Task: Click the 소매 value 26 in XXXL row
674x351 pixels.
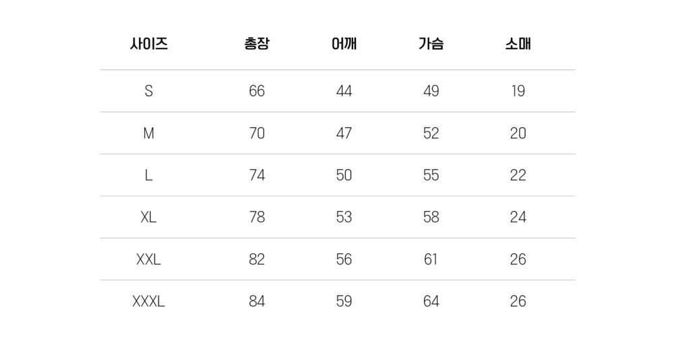Action: 518,301
